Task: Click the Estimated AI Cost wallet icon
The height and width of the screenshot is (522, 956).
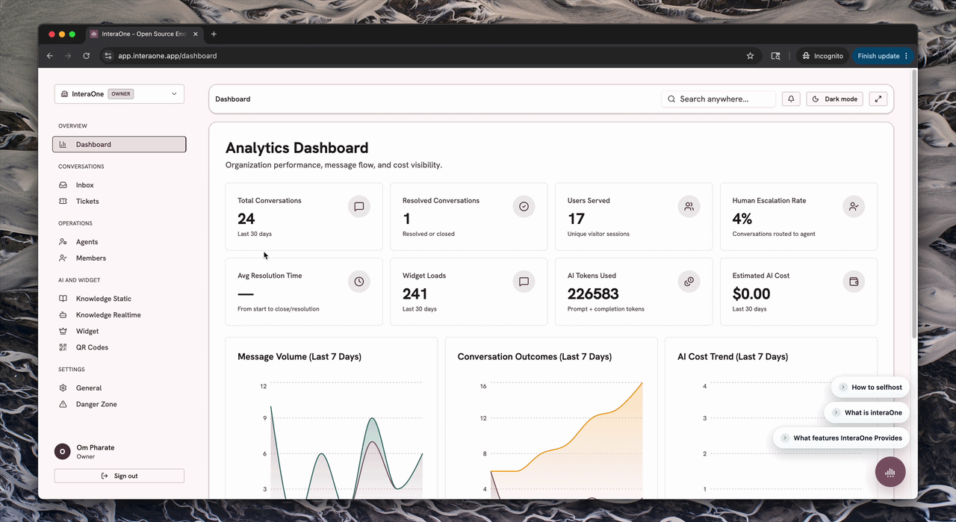Action: pos(854,282)
